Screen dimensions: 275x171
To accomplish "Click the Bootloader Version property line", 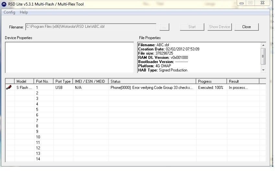I will pyautogui.click(x=163, y=62).
